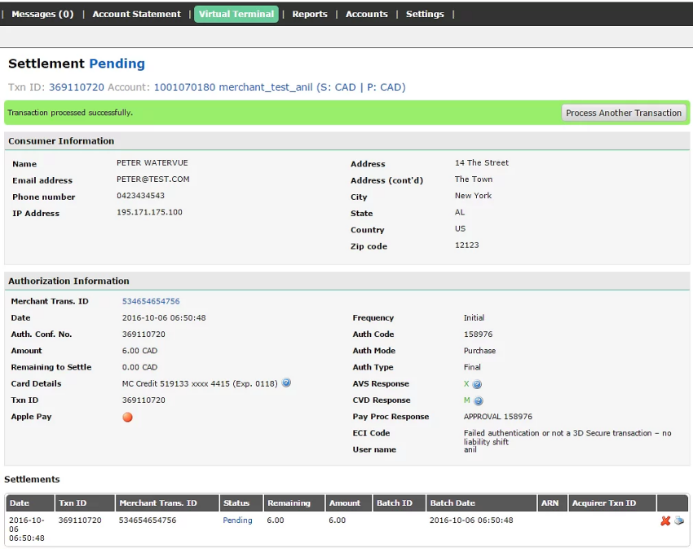Click the ARN column header
The width and height of the screenshot is (693, 549).
pos(553,503)
